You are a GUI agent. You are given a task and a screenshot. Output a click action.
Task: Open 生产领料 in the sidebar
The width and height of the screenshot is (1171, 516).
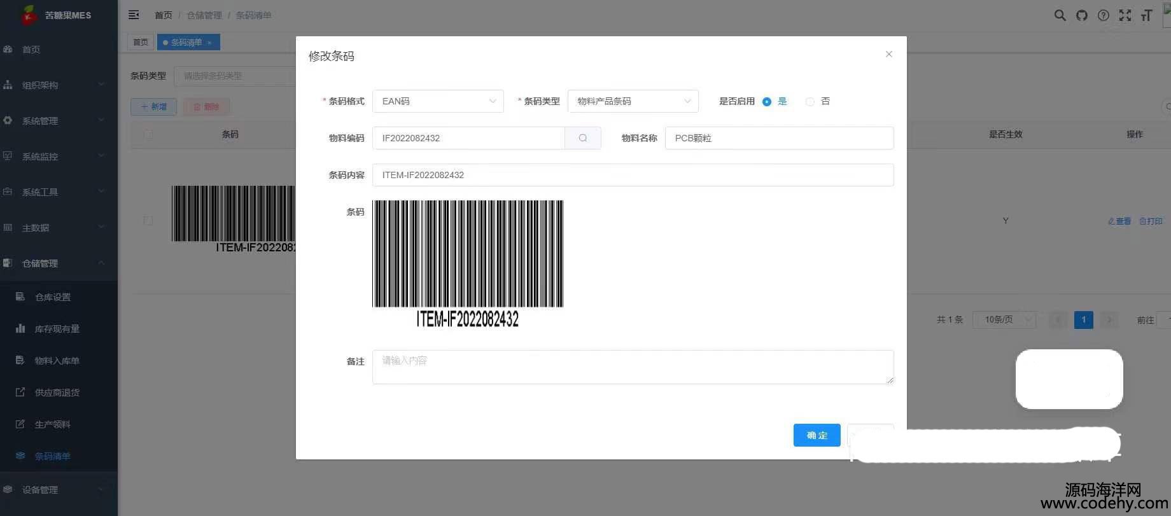[53, 424]
